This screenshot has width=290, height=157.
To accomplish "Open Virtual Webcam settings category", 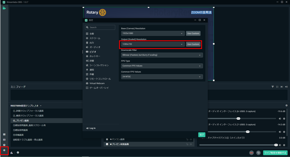I will click(x=97, y=83).
